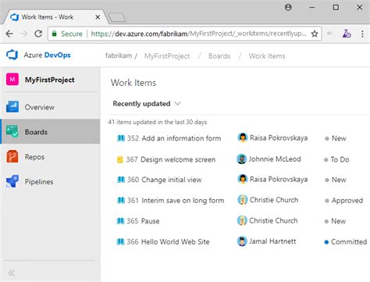Screen dimensions: 370x282
Task: Click book icon of item 360
Action: pos(121,180)
